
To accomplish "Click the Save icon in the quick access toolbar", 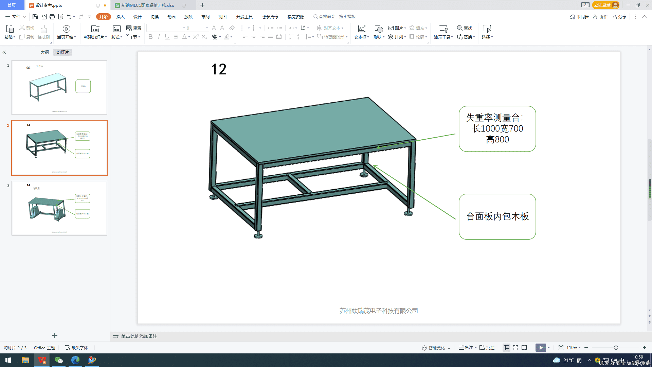I will click(35, 17).
